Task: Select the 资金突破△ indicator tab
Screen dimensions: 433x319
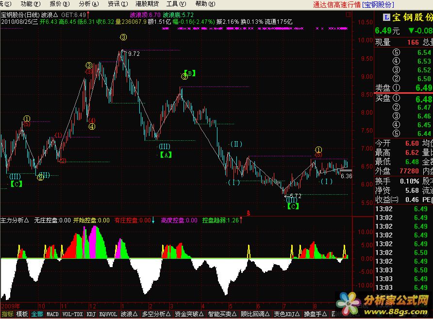Action: (189, 314)
